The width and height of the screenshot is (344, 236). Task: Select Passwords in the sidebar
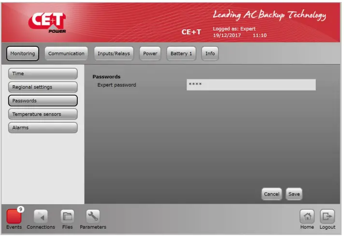pyautogui.click(x=43, y=101)
